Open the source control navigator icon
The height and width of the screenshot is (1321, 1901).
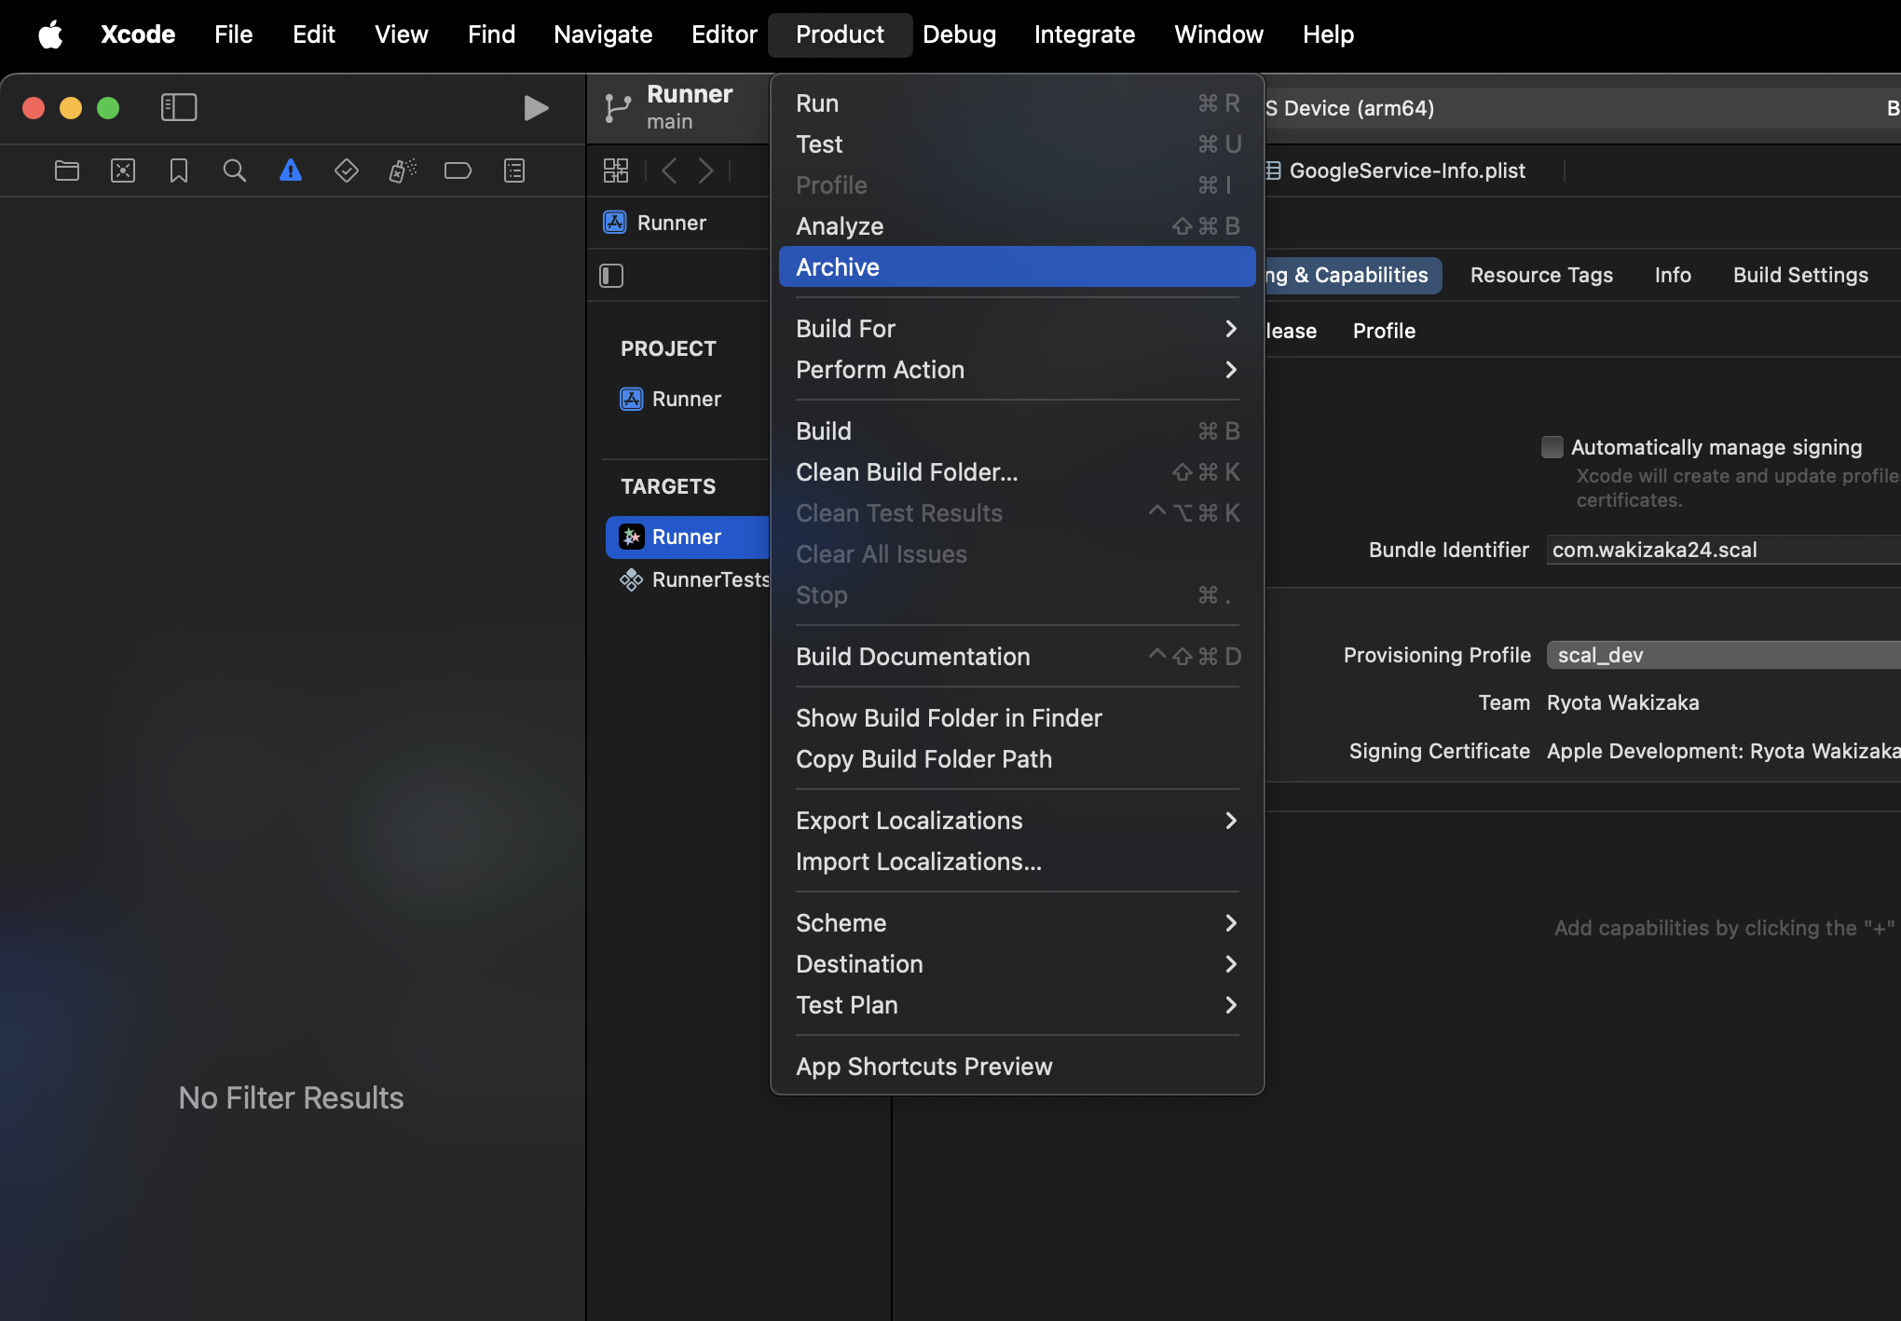(122, 170)
